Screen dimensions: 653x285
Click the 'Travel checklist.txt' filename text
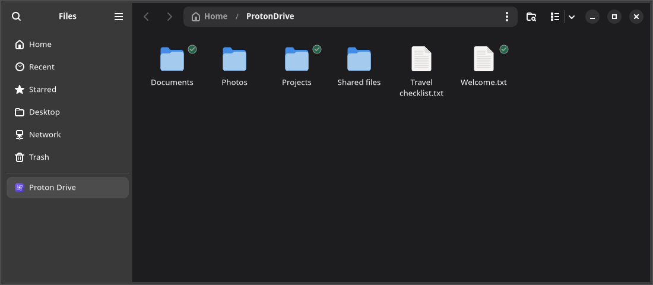(421, 88)
